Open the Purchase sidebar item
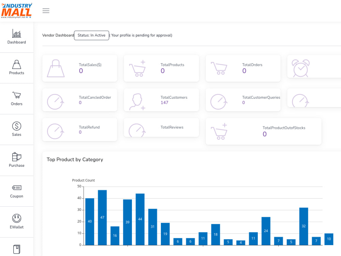 (x=16, y=160)
